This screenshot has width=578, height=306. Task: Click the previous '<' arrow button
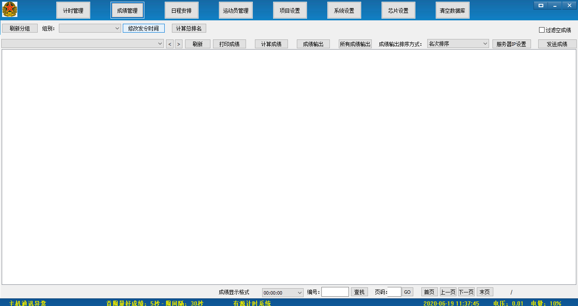170,44
